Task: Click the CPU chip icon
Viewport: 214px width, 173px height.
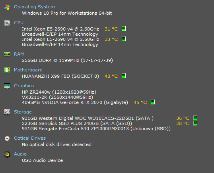Action: coord(7,23)
